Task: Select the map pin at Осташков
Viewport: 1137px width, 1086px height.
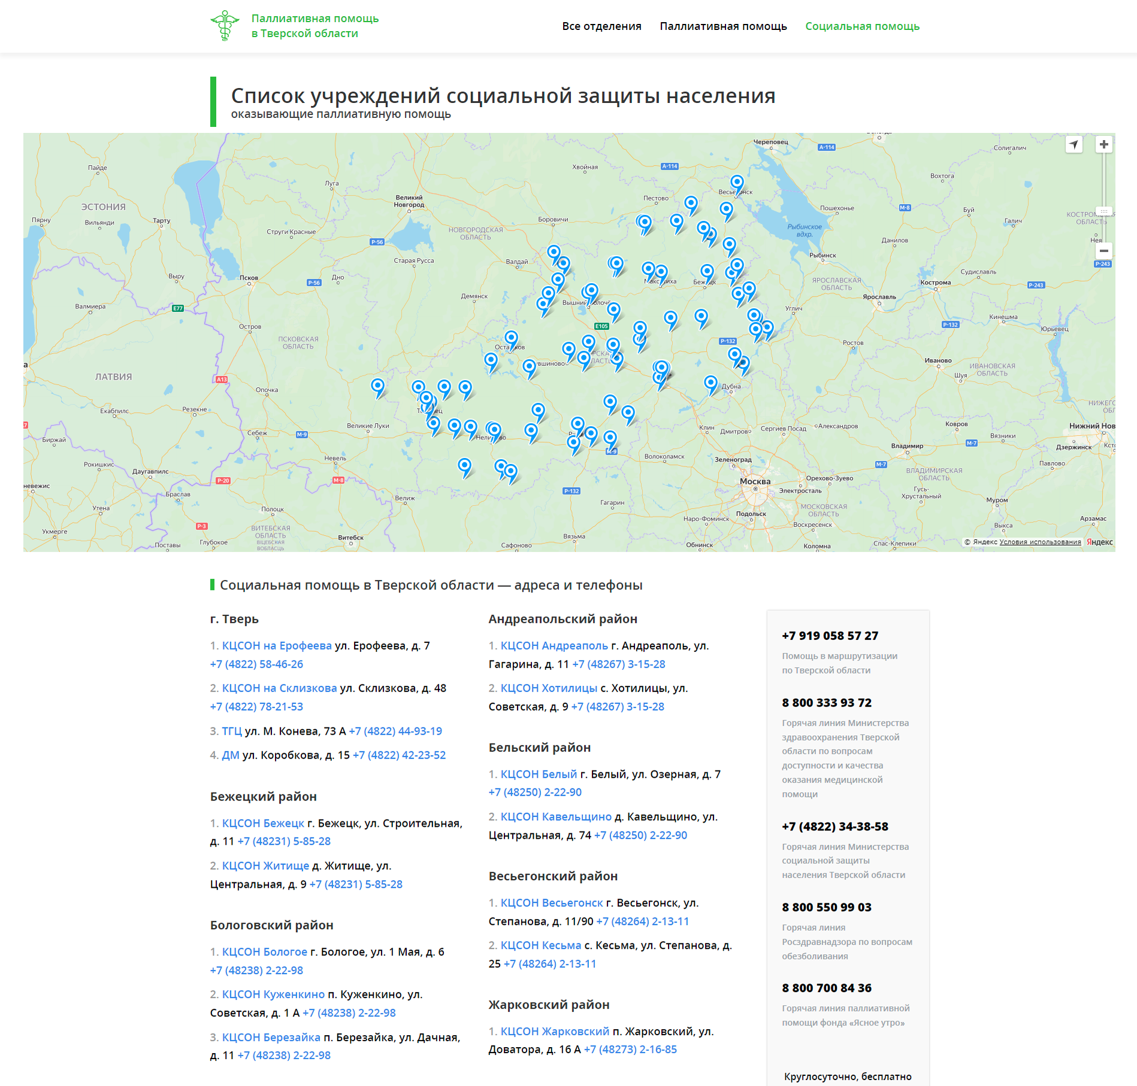Action: click(x=511, y=338)
